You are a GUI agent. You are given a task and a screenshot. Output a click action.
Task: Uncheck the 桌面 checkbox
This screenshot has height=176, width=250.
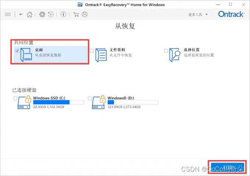17,51
